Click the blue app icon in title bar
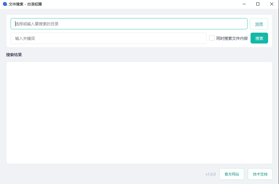This screenshot has height=184, width=279. 5,4
